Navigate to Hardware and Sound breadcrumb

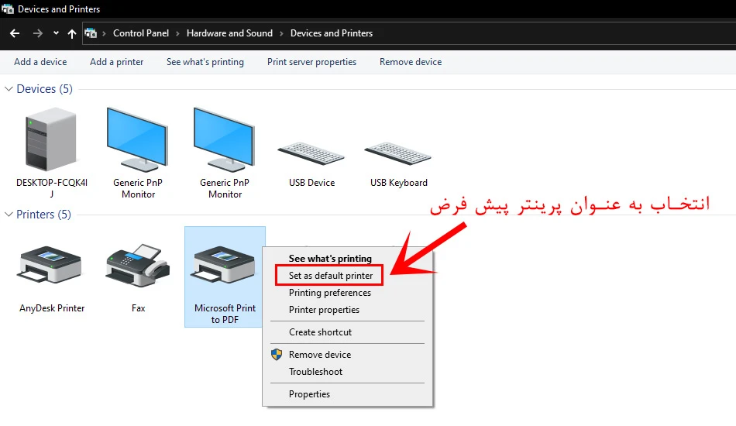229,33
